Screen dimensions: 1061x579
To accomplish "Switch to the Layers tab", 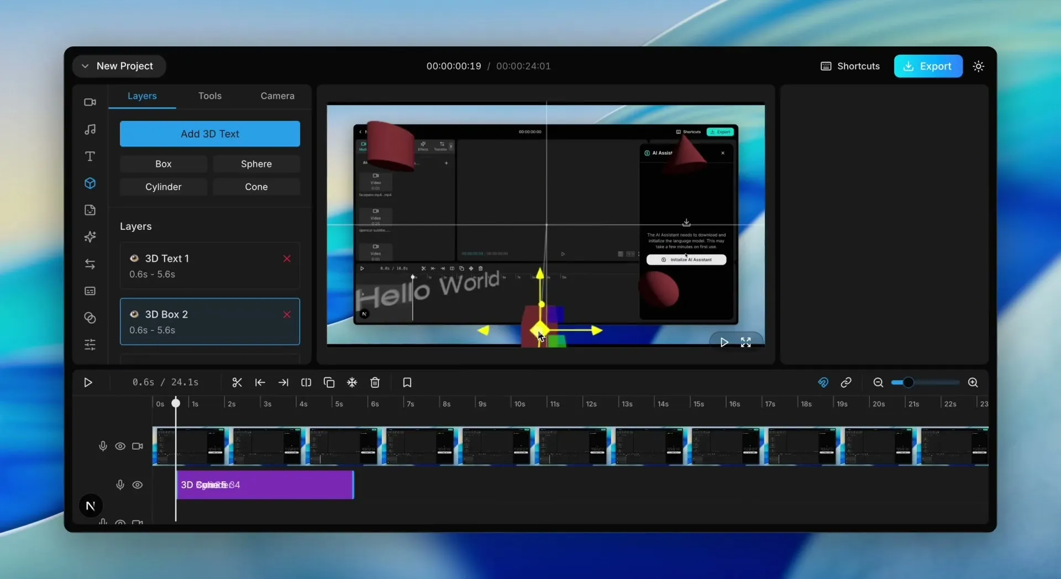I will [142, 96].
